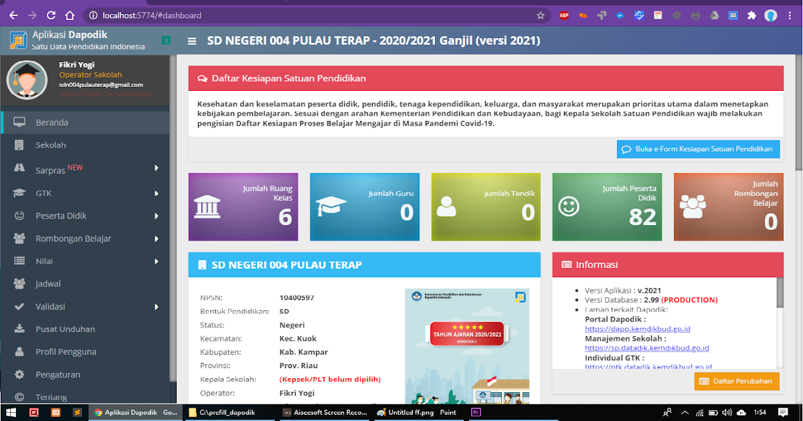Open the Google Drive extension icon
This screenshot has height=421, width=803.
click(715, 15)
